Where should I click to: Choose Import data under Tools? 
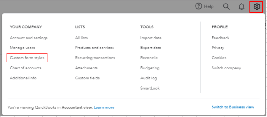[151, 38]
